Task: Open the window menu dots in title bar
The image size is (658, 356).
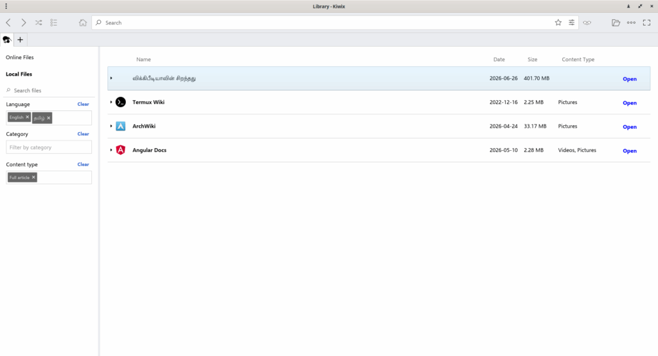Action: pyautogui.click(x=6, y=6)
